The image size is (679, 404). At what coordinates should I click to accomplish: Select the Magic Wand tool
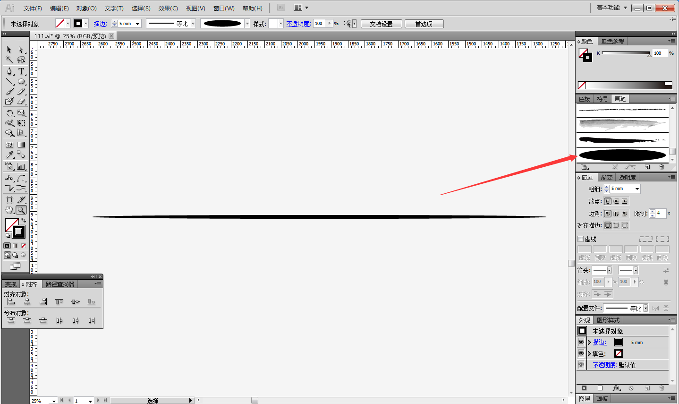click(9, 60)
